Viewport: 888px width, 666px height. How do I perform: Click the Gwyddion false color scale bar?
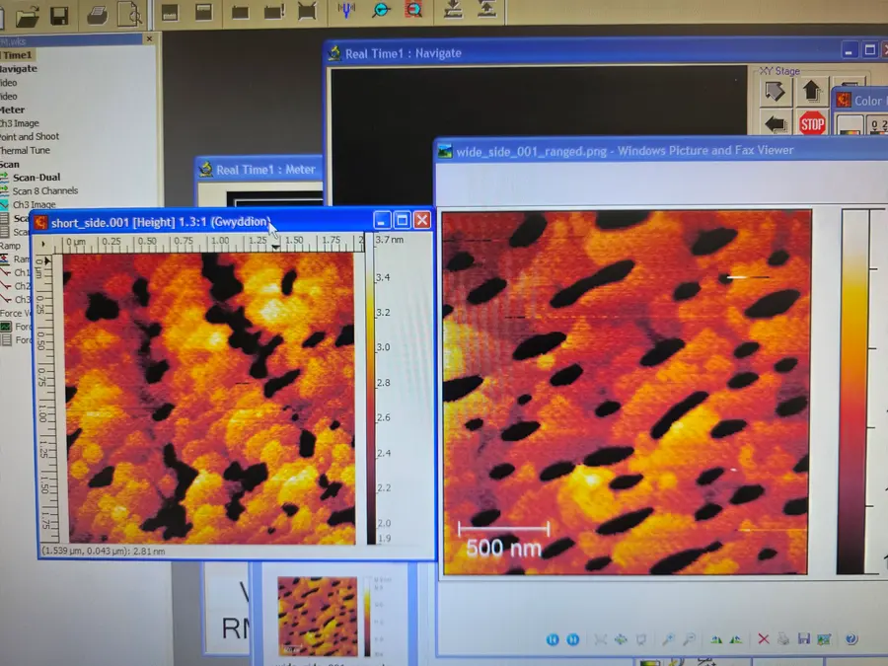click(x=370, y=391)
